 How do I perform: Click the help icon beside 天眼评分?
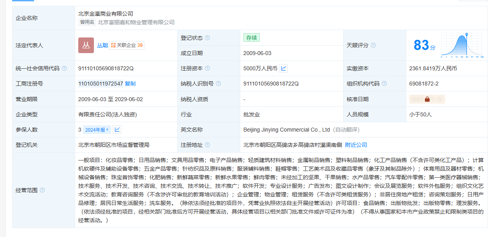pyautogui.click(x=373, y=45)
